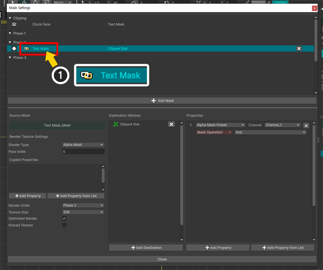The height and width of the screenshot is (270, 323).
Task: Click the Destination Meshes scrollbar thumb
Action: pos(182,175)
